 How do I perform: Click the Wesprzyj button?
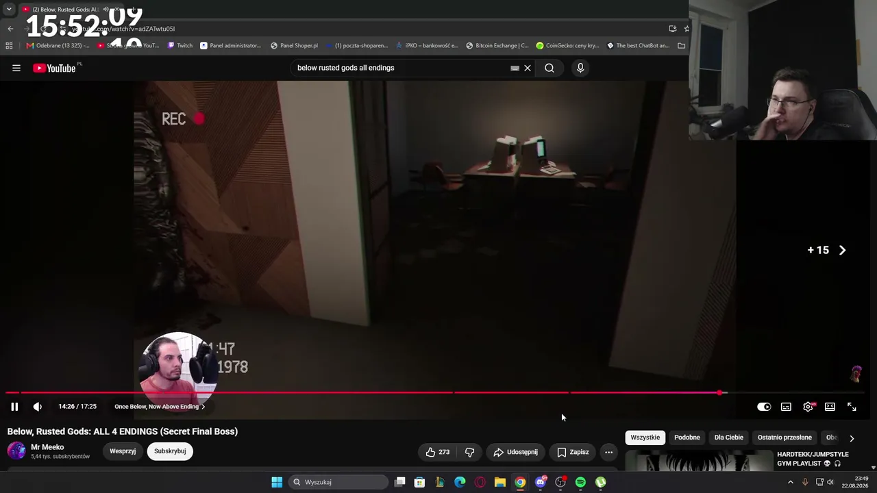[123, 451]
